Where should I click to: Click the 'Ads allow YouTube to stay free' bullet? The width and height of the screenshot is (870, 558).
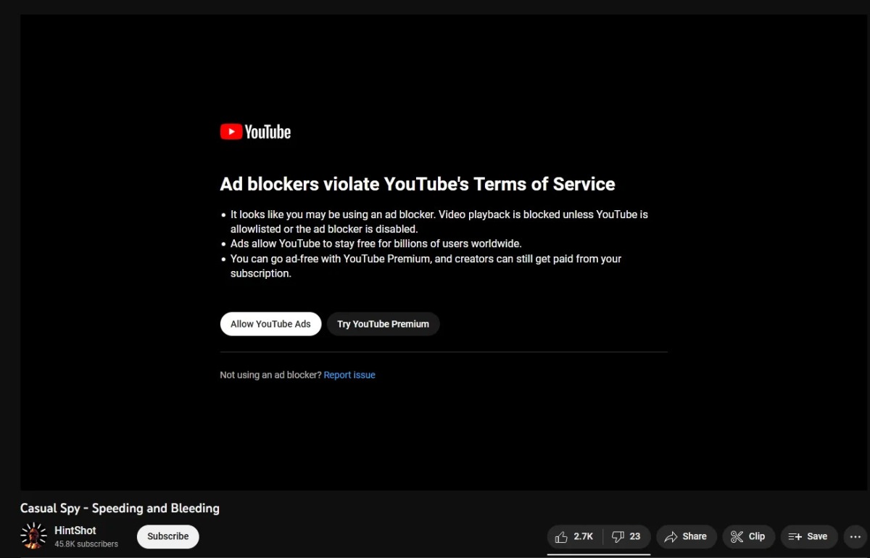[x=376, y=243]
